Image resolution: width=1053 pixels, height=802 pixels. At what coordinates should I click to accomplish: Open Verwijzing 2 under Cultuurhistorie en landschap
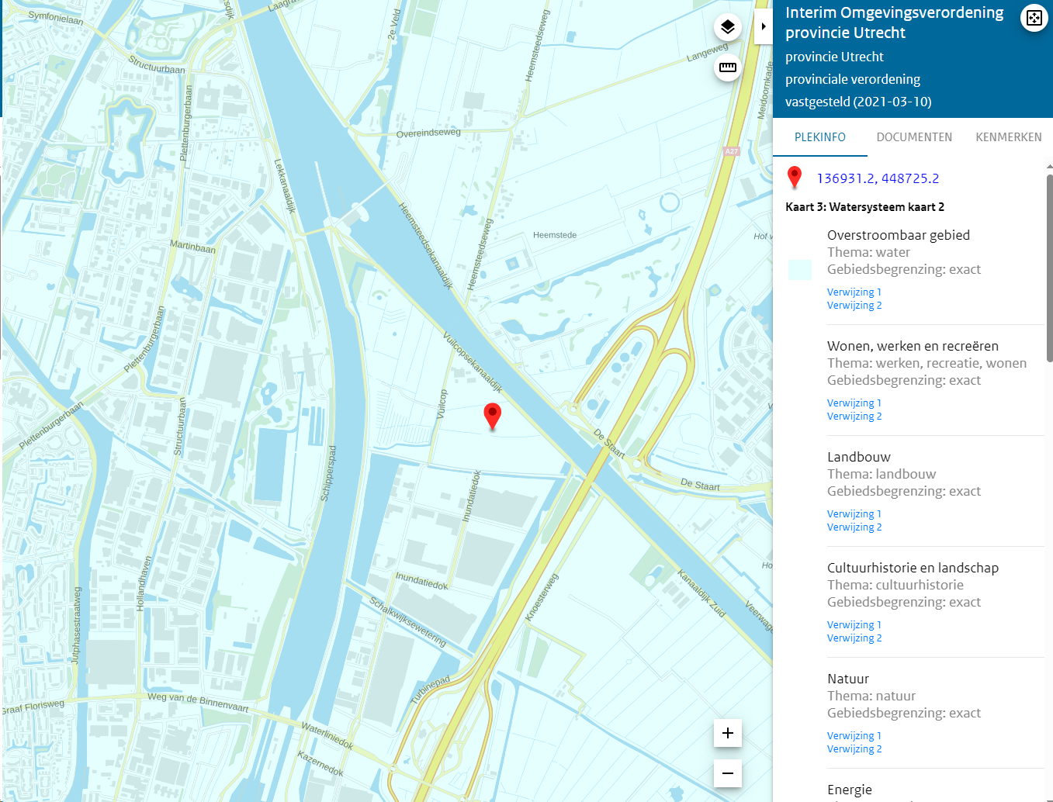854,638
